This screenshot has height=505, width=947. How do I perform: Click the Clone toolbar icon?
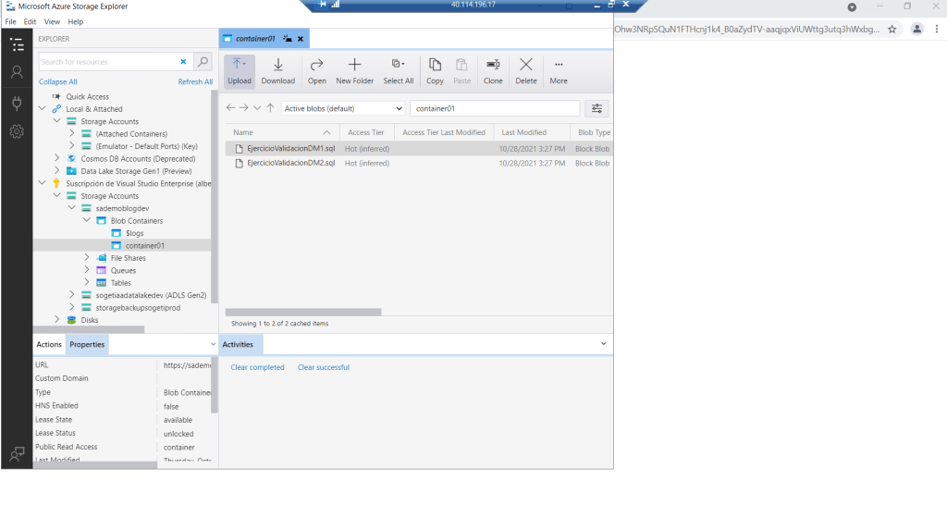pyautogui.click(x=493, y=66)
